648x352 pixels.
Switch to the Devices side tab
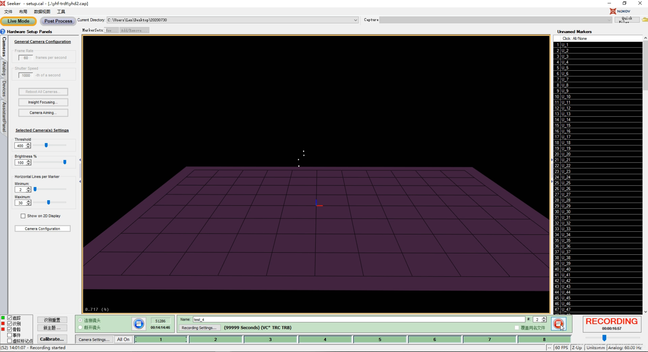click(x=4, y=89)
